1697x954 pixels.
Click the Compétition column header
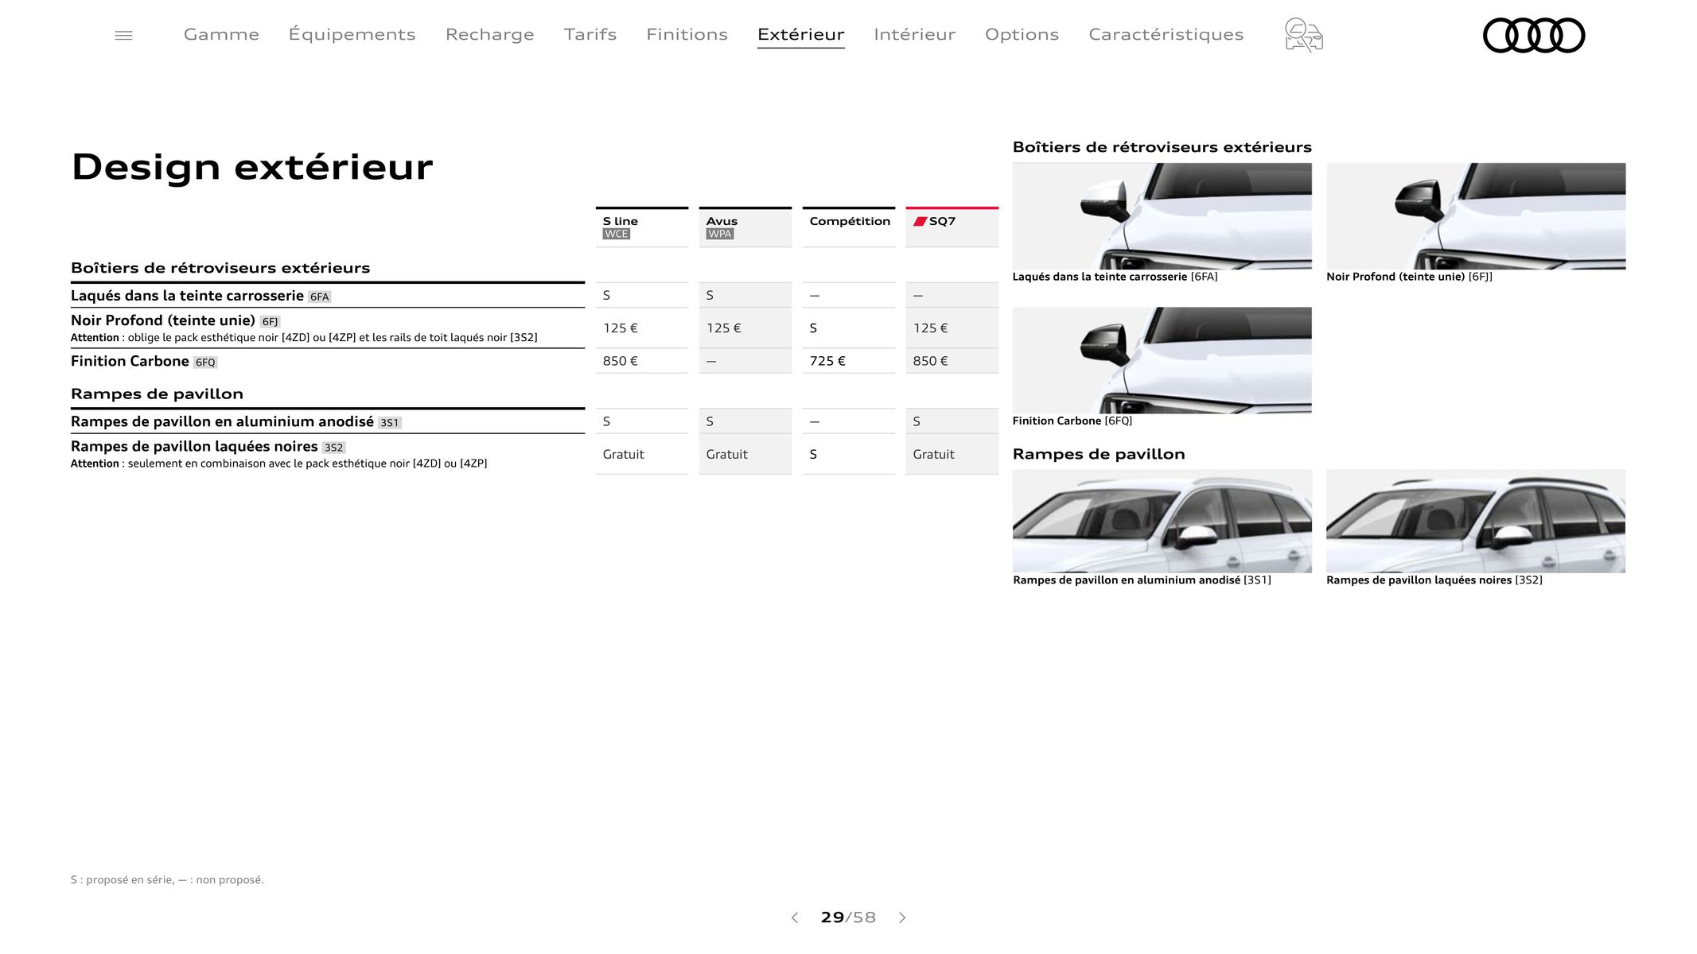[x=848, y=227]
